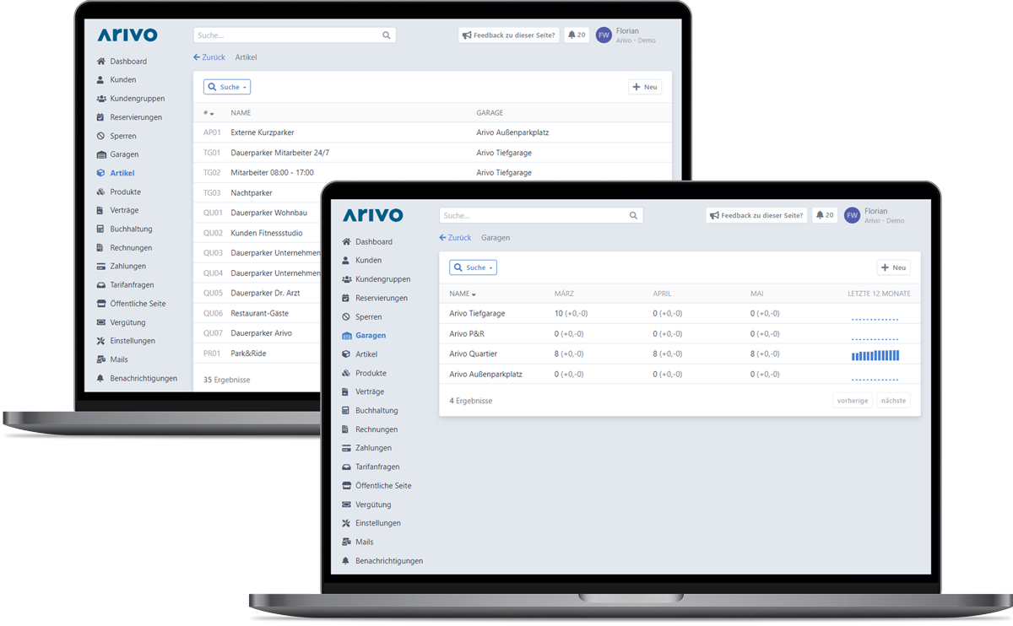Click Mails icon in back window sidebar
This screenshot has width=1013, height=626.
point(100,359)
